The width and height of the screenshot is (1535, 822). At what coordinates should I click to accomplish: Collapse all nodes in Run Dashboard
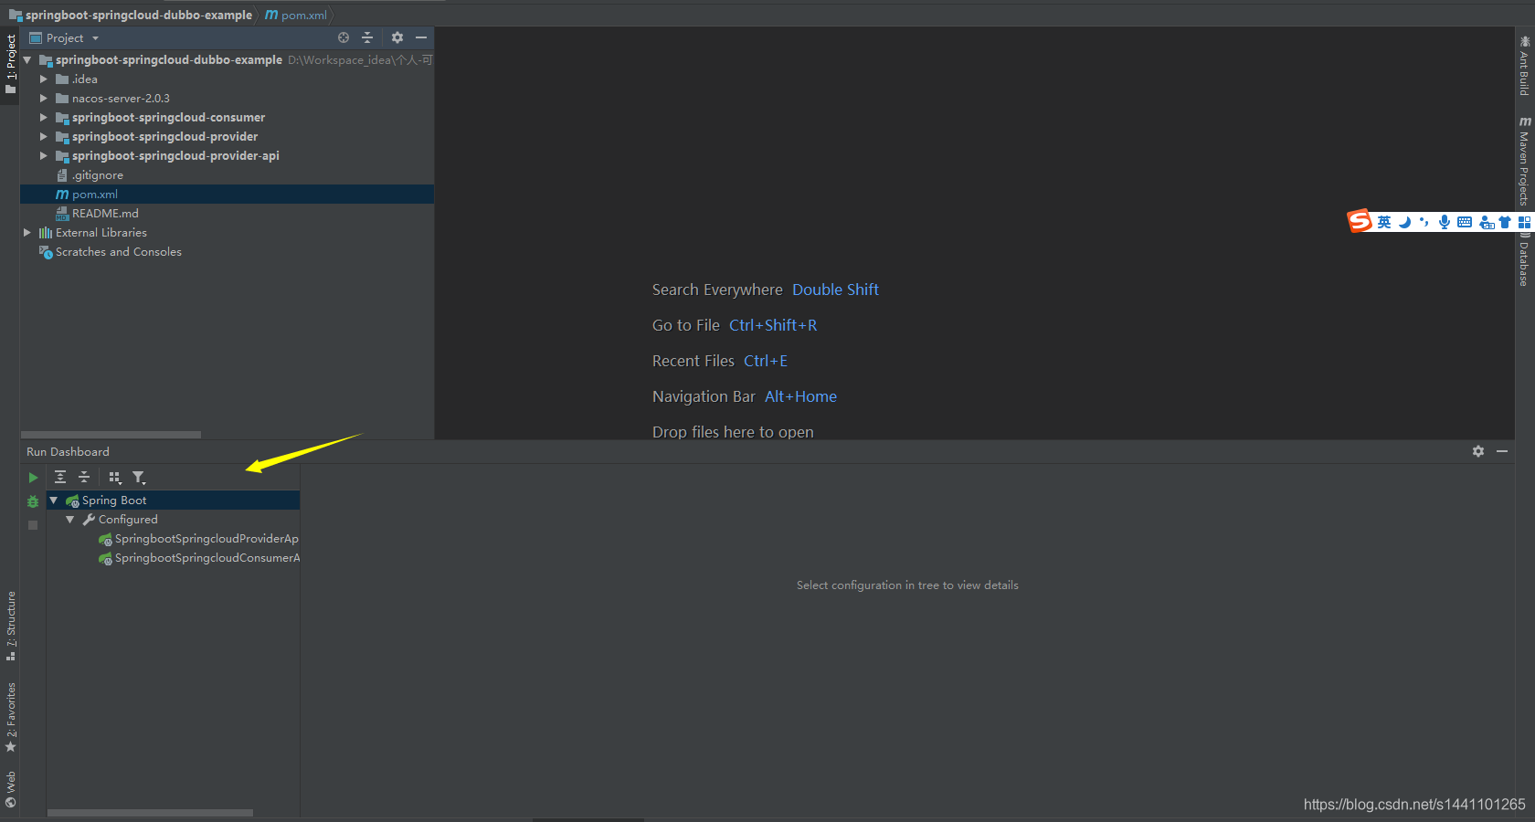84,477
